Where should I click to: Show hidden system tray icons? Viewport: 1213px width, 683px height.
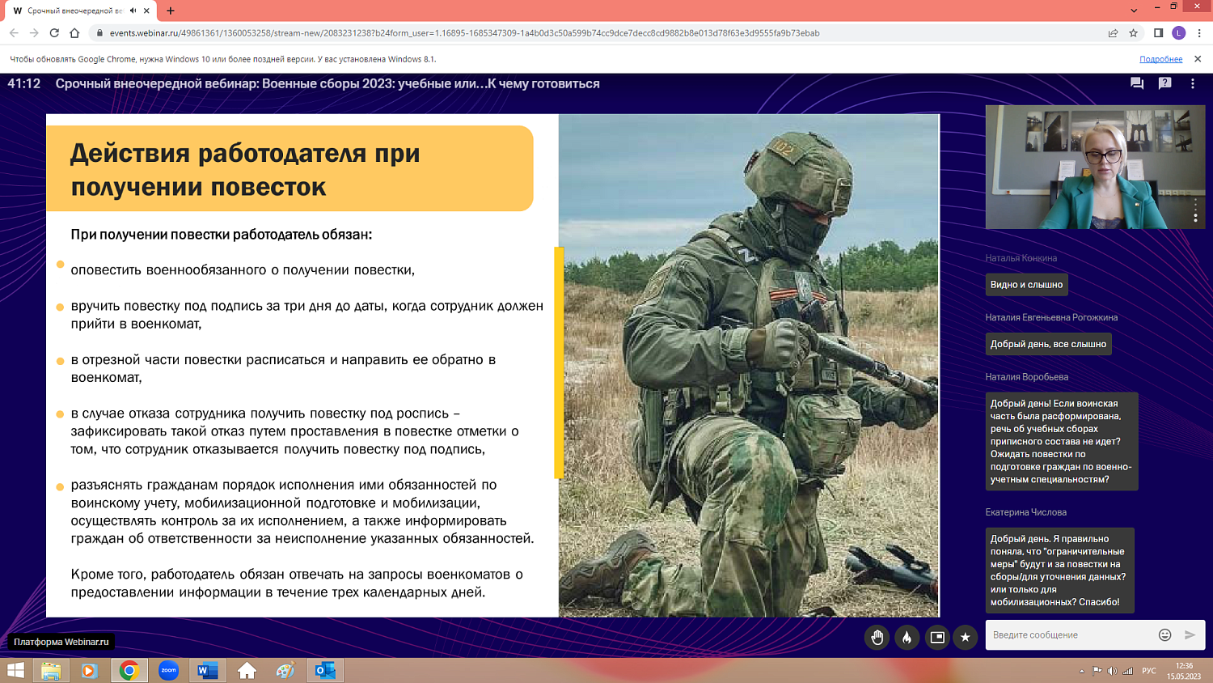[1081, 671]
